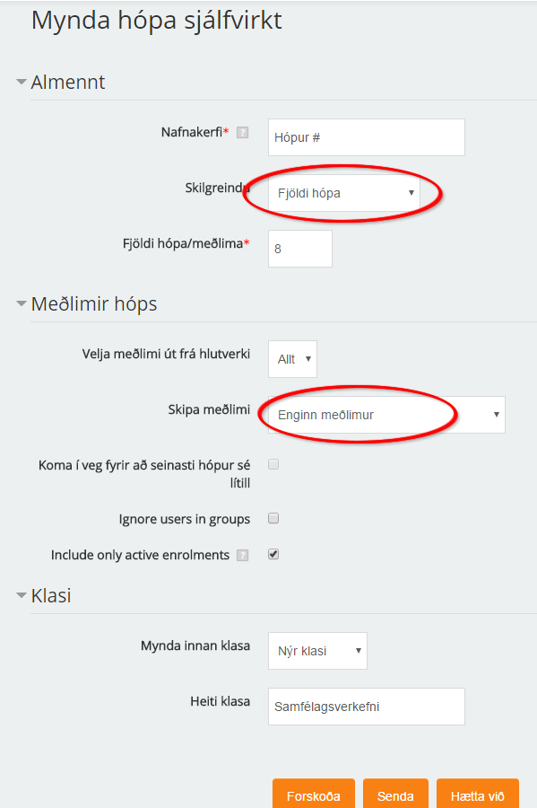
Task: Click the Forskoða button
Action: click(x=313, y=795)
